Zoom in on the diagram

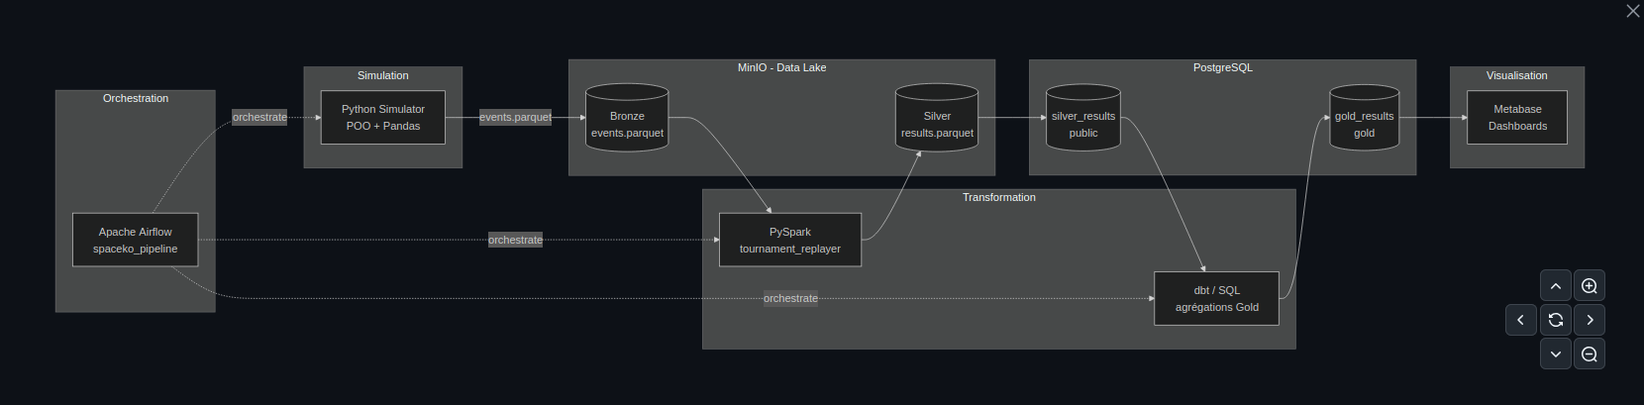click(x=1590, y=286)
